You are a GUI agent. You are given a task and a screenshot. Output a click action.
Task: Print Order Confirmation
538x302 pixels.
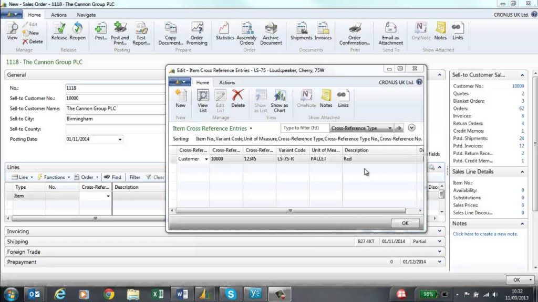point(355,34)
